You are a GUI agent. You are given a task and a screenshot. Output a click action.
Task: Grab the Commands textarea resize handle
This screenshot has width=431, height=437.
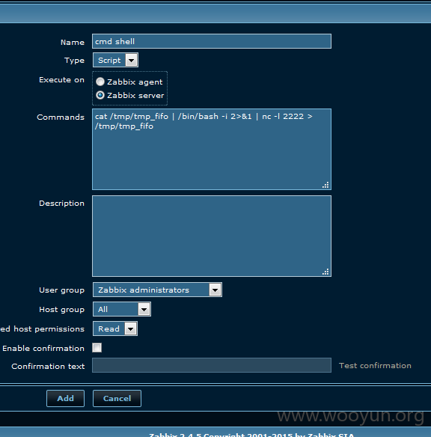[325, 185]
